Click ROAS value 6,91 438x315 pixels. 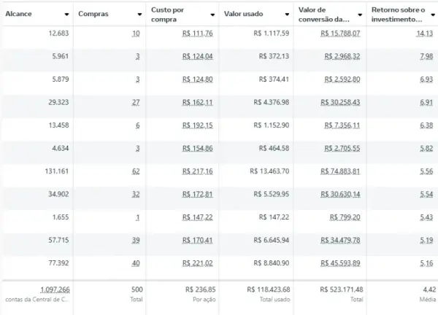click(426, 102)
